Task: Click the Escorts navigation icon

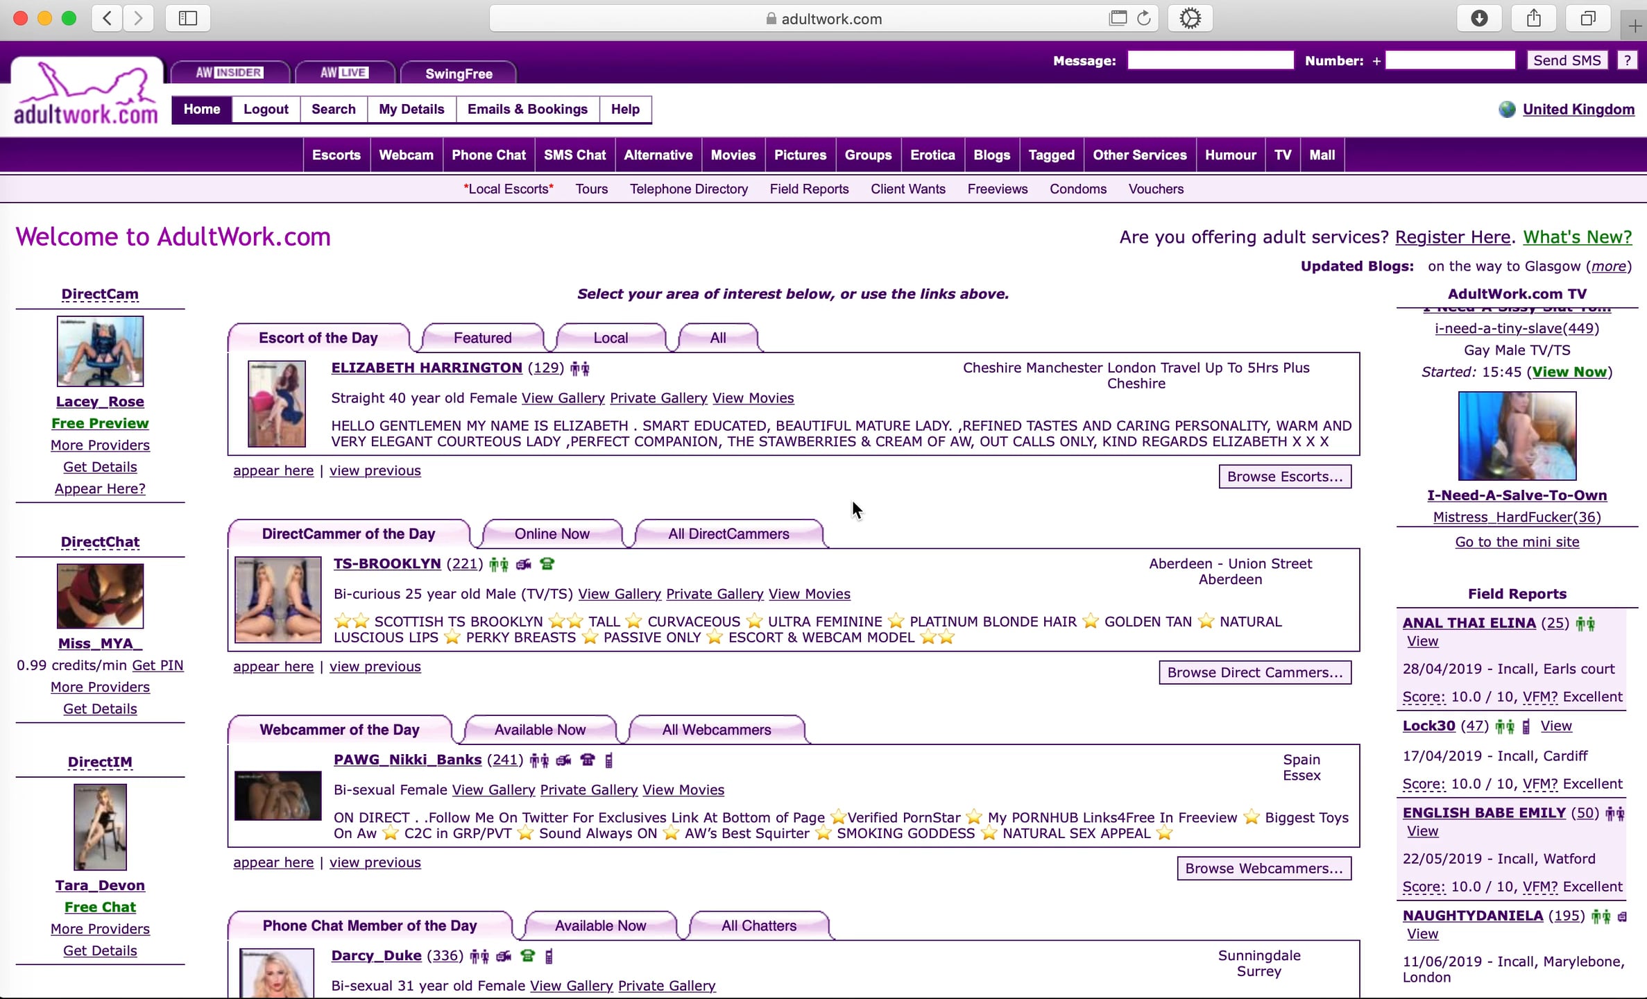Action: pyautogui.click(x=335, y=154)
